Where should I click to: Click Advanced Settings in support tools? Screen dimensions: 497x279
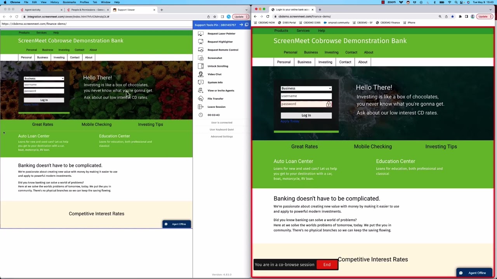222,136
